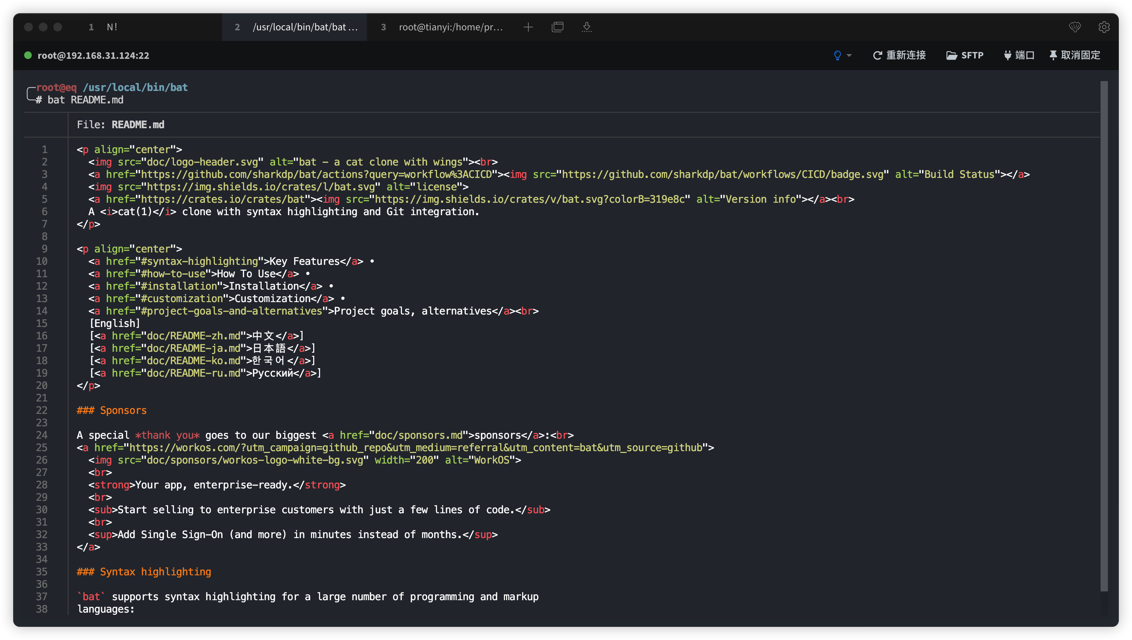Switch to the root@tianyi tab
This screenshot has height=640, width=1132.
point(450,27)
